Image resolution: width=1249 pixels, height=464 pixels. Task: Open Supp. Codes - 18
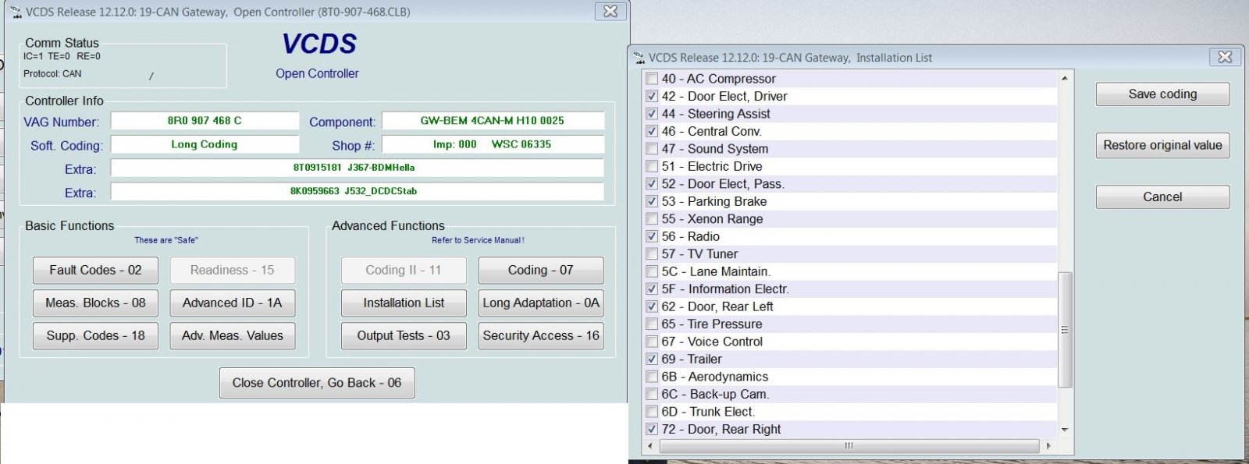tap(95, 336)
